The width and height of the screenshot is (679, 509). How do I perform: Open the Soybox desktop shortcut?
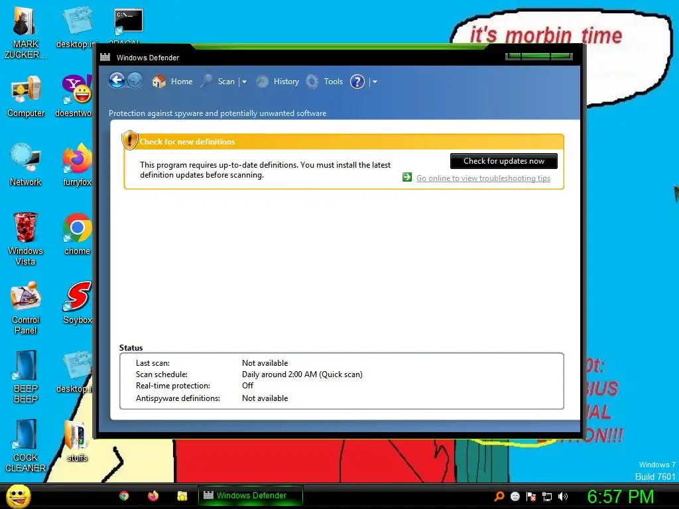(x=77, y=303)
